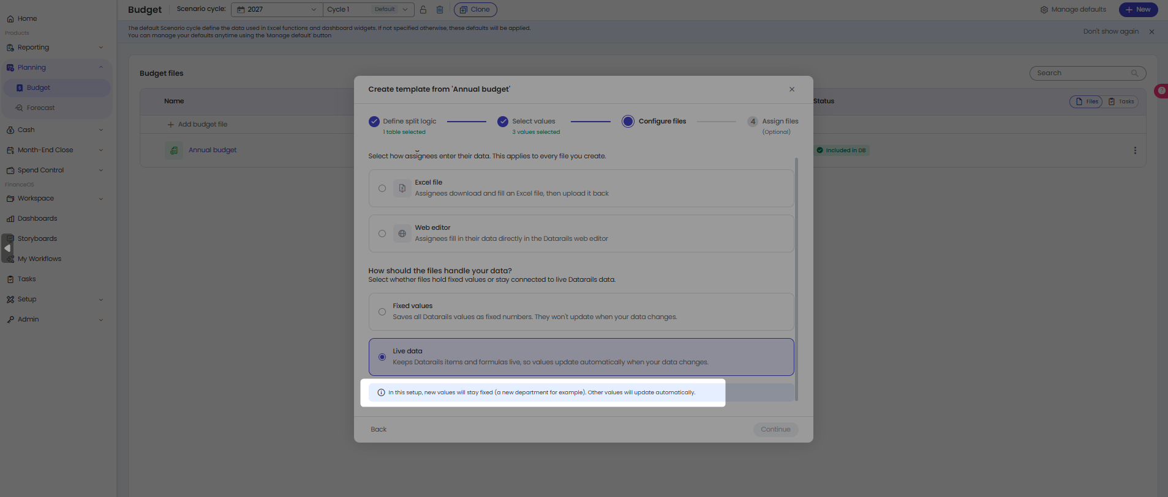Image resolution: width=1168 pixels, height=497 pixels.
Task: Open the Home sidebar item
Action: pyautogui.click(x=22, y=18)
